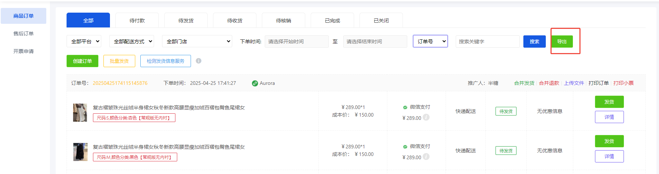659x174 pixels.
Task: Click the green Aurora mini-program icon
Action: click(x=255, y=83)
